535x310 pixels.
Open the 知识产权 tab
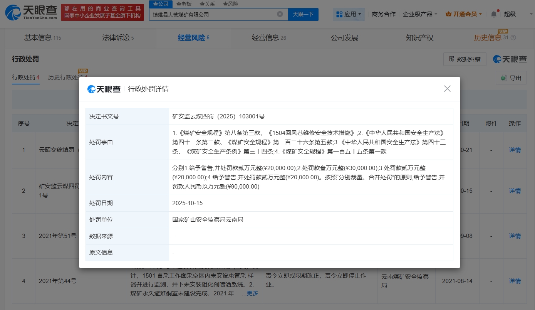pos(420,38)
